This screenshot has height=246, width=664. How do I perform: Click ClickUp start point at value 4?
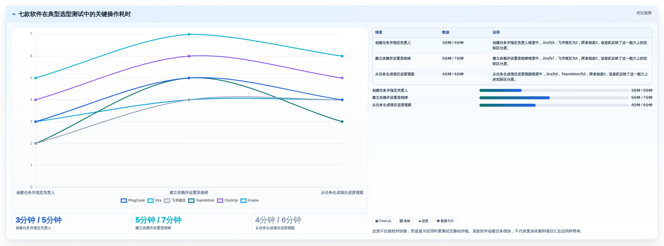click(36, 100)
